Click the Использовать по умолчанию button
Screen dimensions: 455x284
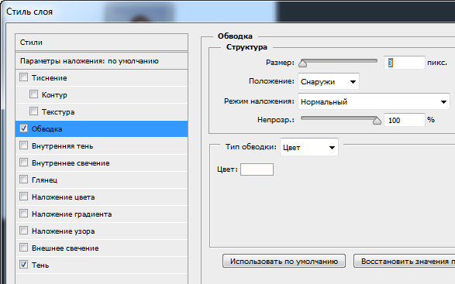point(284,261)
